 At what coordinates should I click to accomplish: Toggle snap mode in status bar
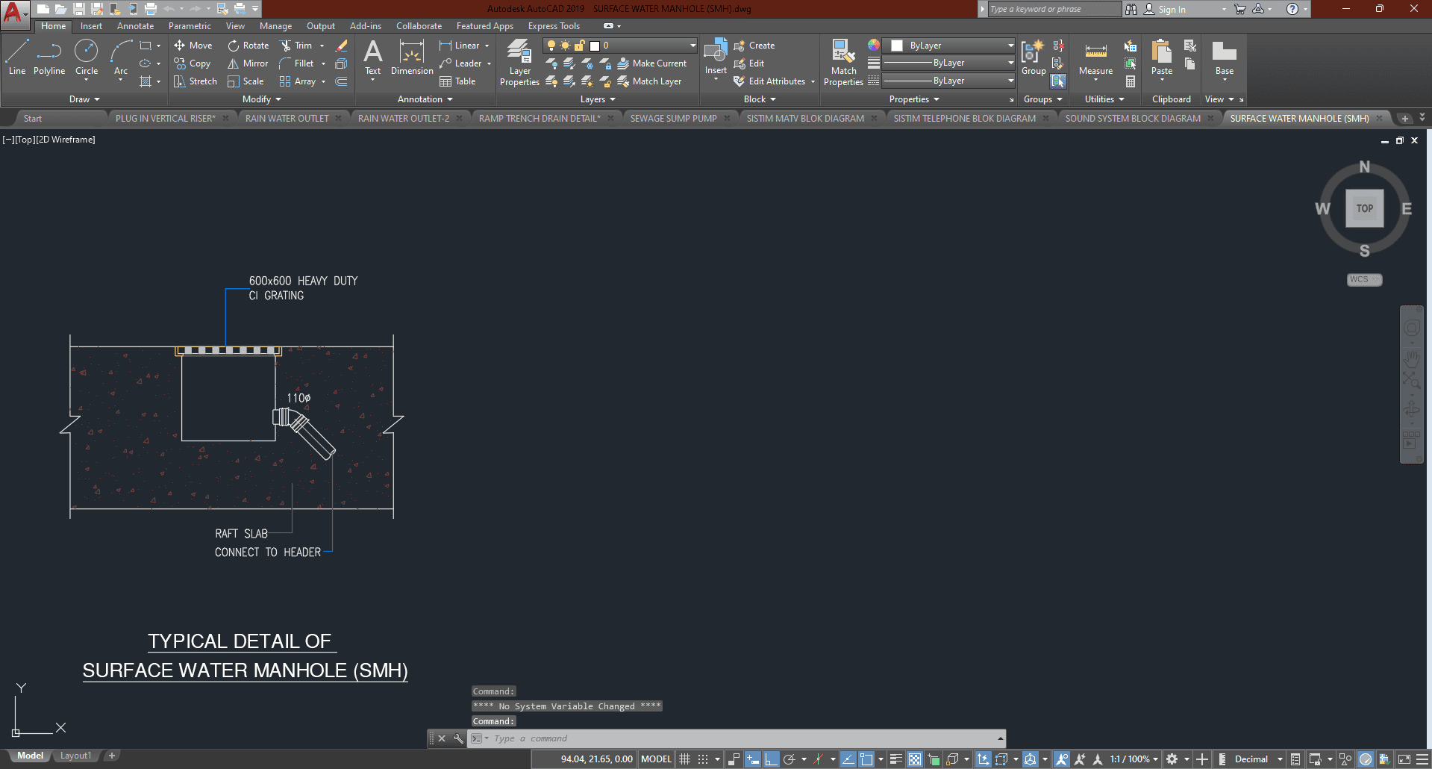[x=703, y=759]
